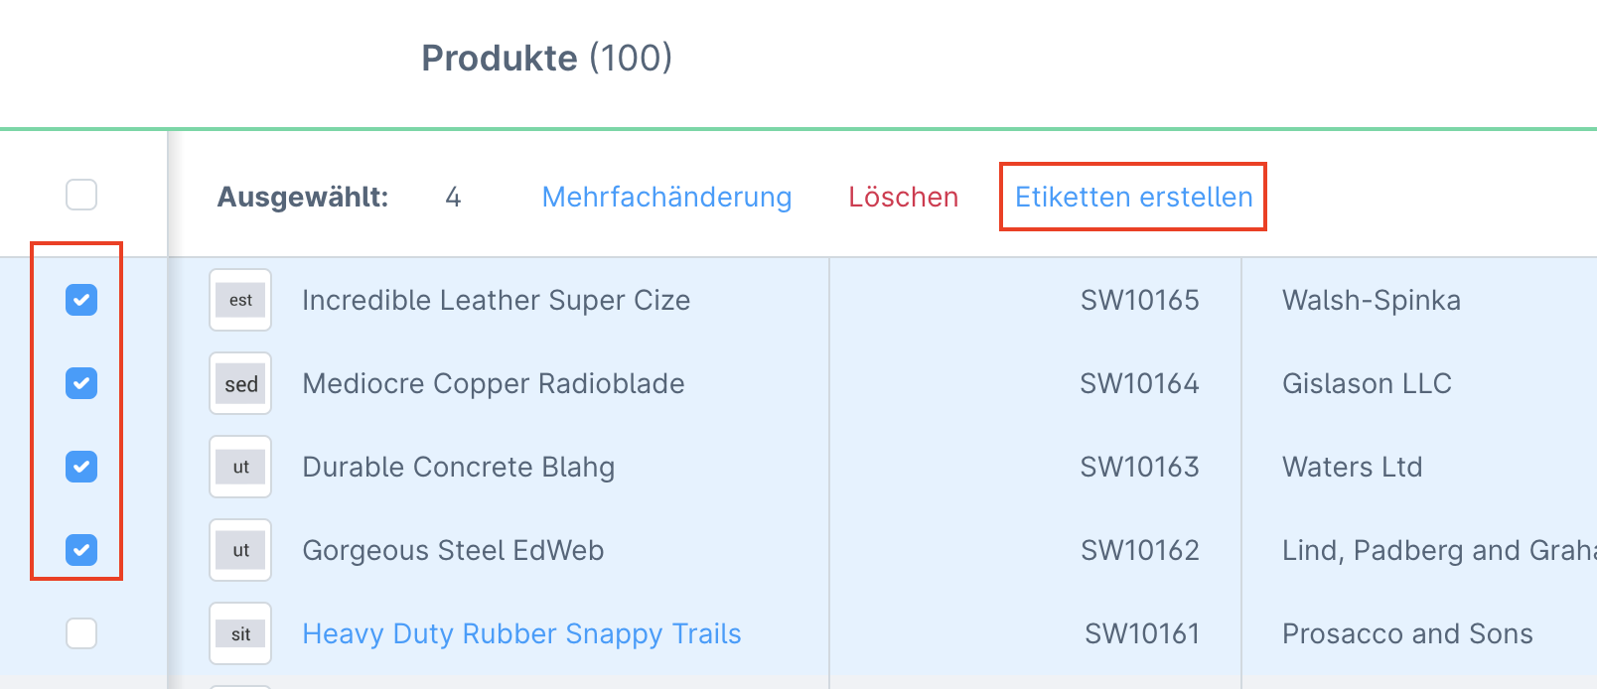Click the Produkte (100) heading

point(547,59)
